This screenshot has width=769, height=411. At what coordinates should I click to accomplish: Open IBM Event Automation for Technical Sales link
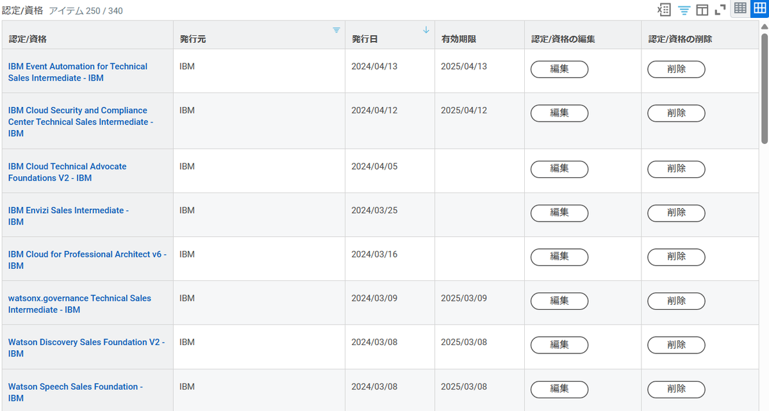pyautogui.click(x=78, y=72)
